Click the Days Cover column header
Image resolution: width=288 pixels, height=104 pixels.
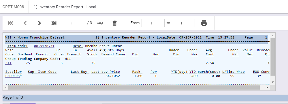coord(121,52)
